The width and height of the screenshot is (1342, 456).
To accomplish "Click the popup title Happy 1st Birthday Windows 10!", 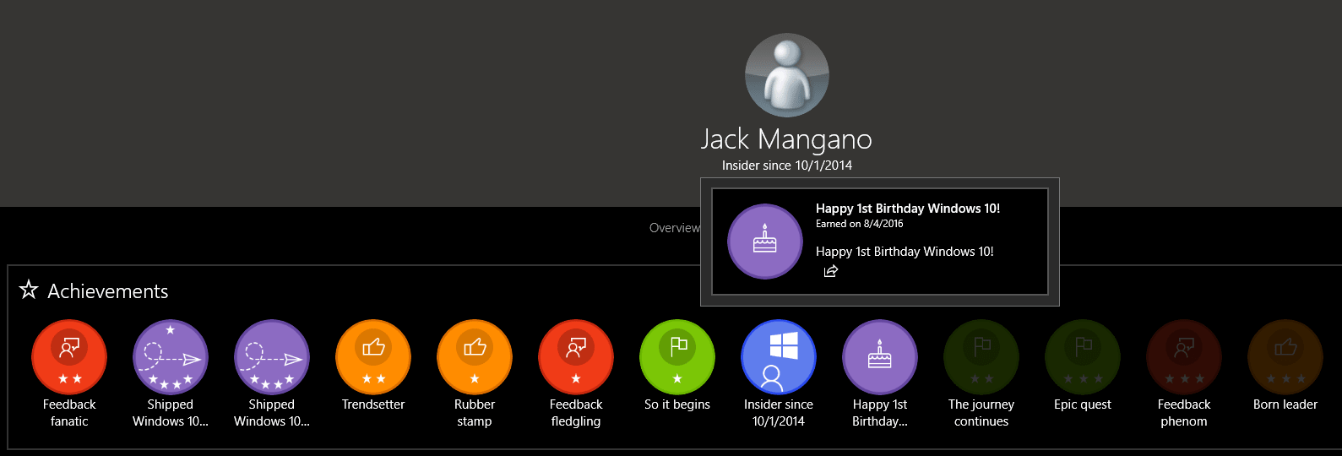I will (x=908, y=209).
